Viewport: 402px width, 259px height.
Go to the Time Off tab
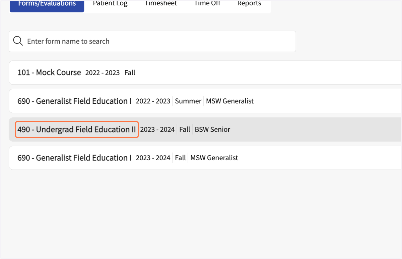[x=208, y=4]
